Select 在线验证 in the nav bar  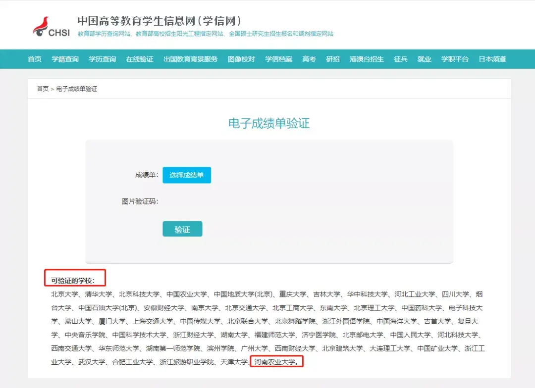(140, 59)
